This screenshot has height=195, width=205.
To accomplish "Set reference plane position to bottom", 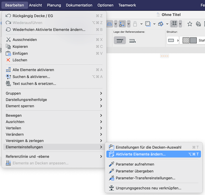I will click(x=132, y=41).
